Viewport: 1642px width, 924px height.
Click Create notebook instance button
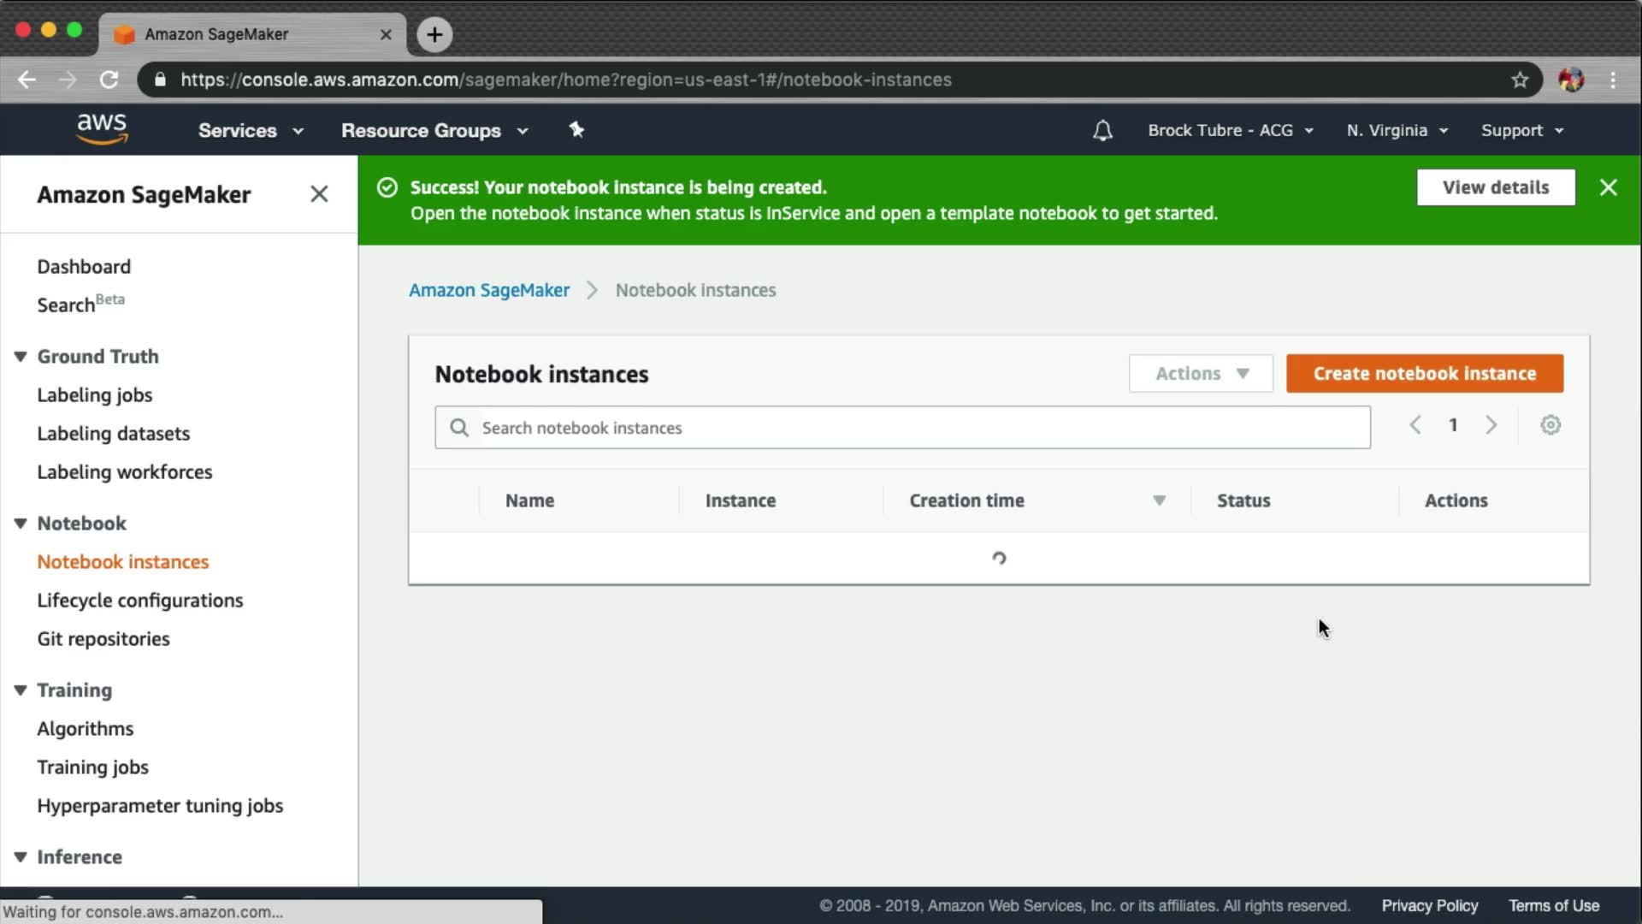[x=1424, y=374]
